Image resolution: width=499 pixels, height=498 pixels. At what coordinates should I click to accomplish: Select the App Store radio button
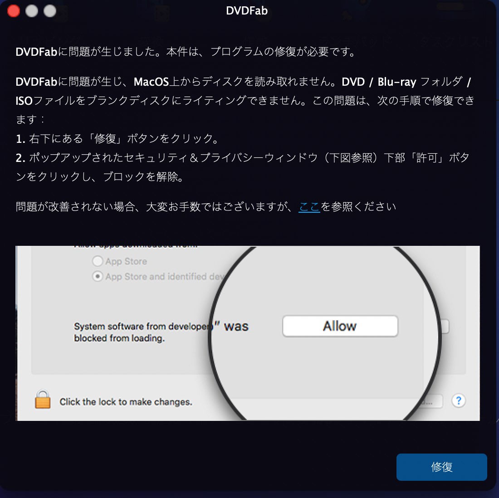(x=98, y=261)
